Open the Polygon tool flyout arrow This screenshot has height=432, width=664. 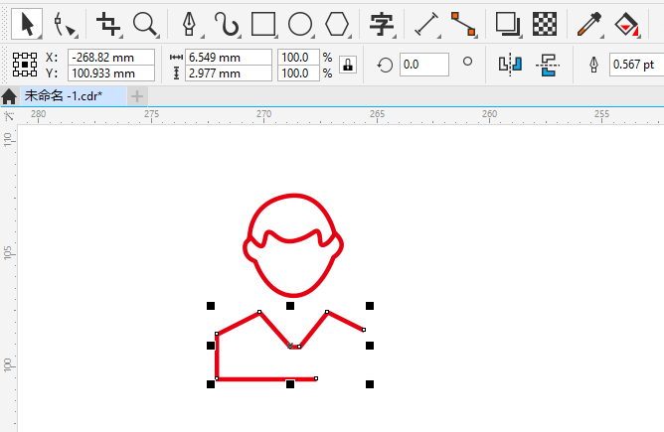pos(350,37)
